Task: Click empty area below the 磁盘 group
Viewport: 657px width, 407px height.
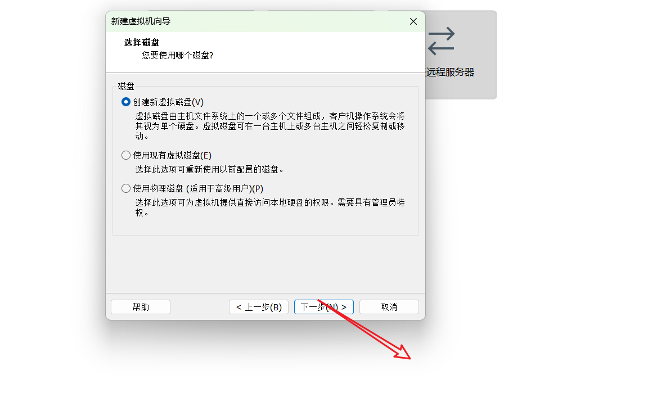Action: [265, 264]
